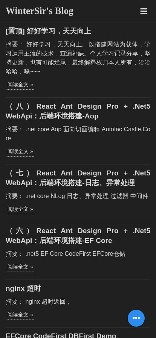
Task: Open the pinned post 好好学习，天天向上
Action: pos(49,31)
